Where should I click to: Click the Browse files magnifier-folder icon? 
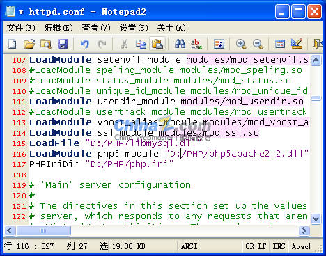click(46, 44)
